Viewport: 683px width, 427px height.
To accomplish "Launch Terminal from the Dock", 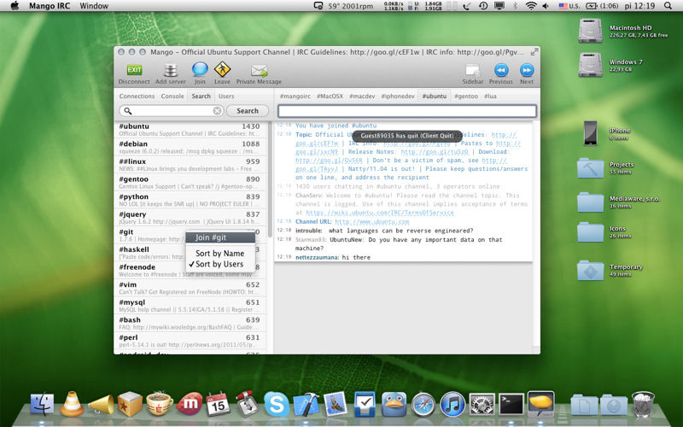I will pyautogui.click(x=511, y=404).
